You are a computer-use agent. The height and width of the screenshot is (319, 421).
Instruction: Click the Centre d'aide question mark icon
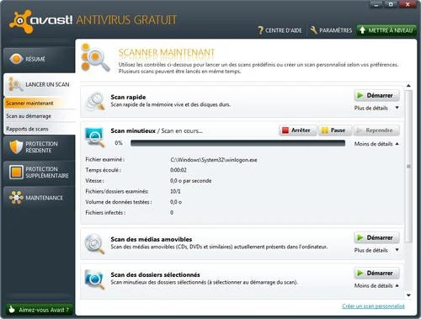(x=260, y=30)
